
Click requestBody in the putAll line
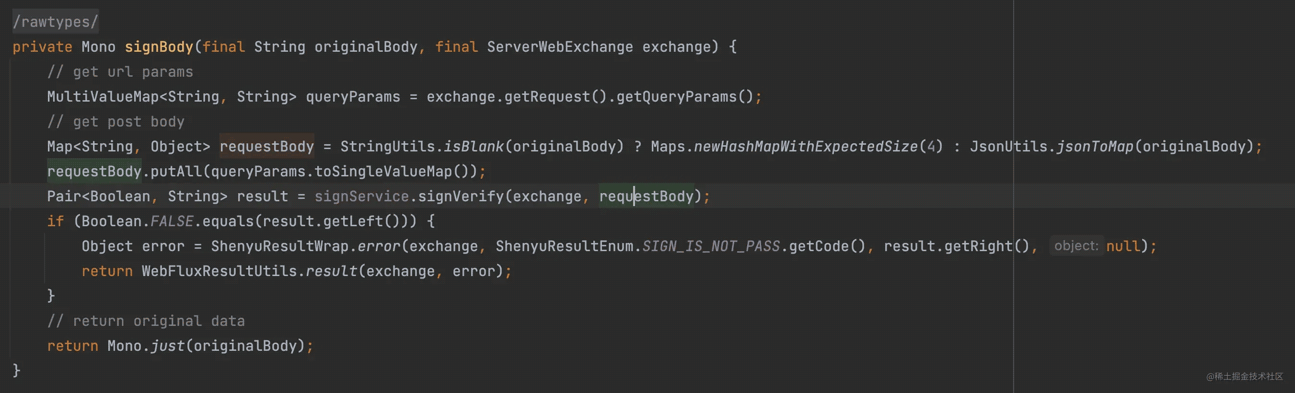pyautogui.click(x=94, y=172)
